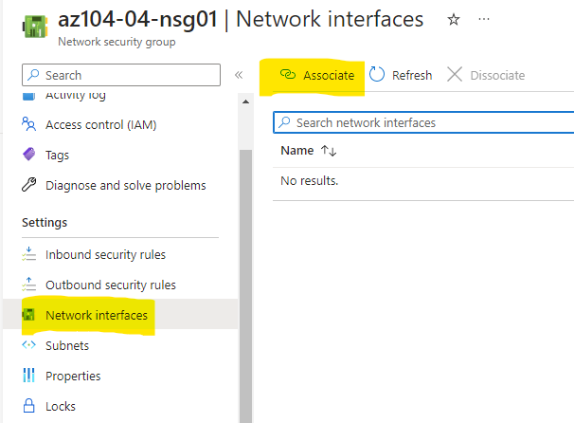Open Access control (IAM)
The height and width of the screenshot is (423, 574).
pyautogui.click(x=101, y=125)
